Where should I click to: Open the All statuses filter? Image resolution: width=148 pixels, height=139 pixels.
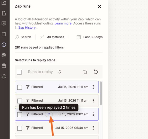(x=52, y=37)
